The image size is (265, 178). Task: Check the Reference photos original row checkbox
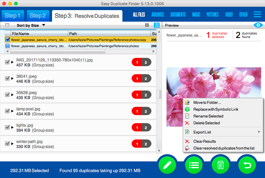[x=7, y=46]
